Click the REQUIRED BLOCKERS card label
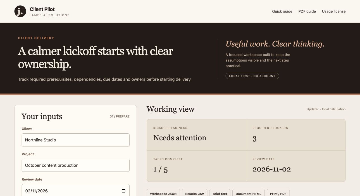Image resolution: width=360 pixels, height=196 pixels. tap(270, 128)
